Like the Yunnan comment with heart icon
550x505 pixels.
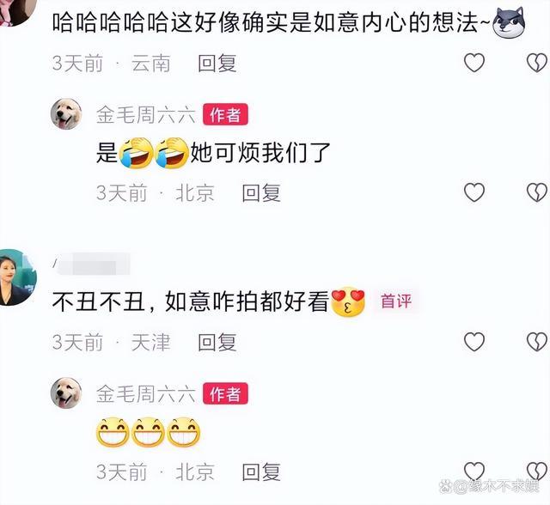coord(474,63)
